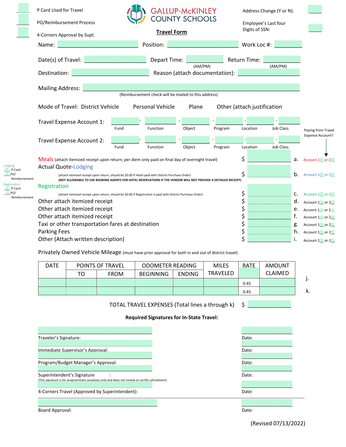Check the PO/Reimbursement Process box
Screen dimensions: 346x447
click(x=23, y=19)
